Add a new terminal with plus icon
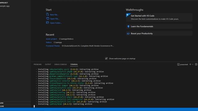This screenshot has height=111, width=198. point(190,64)
